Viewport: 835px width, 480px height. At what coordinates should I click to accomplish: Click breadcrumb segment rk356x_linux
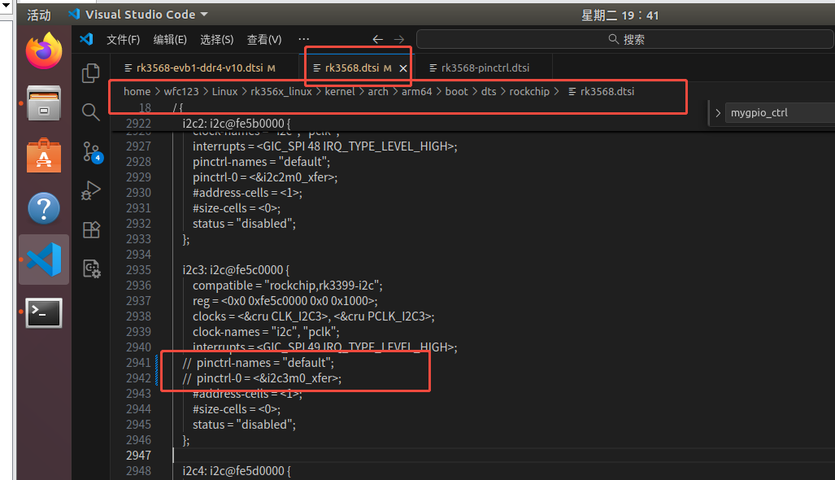[x=281, y=92]
